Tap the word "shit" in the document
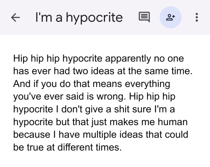The width and height of the screenshot is (210, 167). [121, 109]
